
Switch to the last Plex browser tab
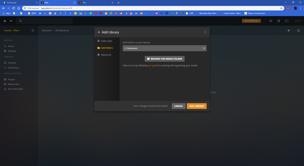point(96,3)
